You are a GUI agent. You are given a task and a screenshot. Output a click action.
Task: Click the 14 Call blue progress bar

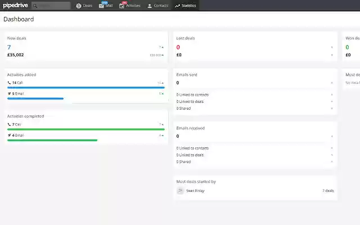86,88
